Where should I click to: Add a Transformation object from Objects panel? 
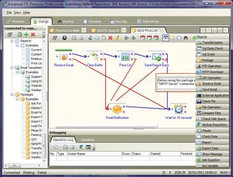tap(213, 42)
